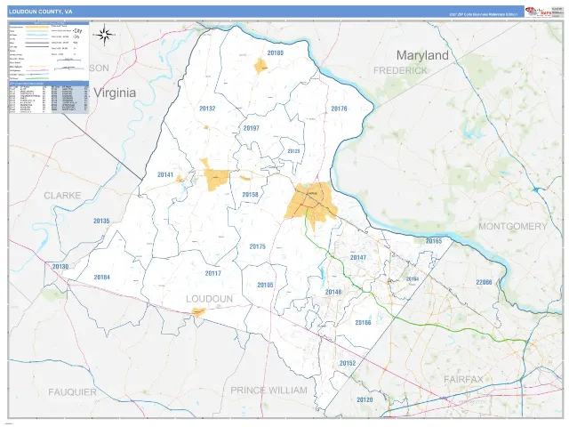Screen dimensions: 569x427
Task: Select ZIP code label 20141
Action: [x=165, y=174]
